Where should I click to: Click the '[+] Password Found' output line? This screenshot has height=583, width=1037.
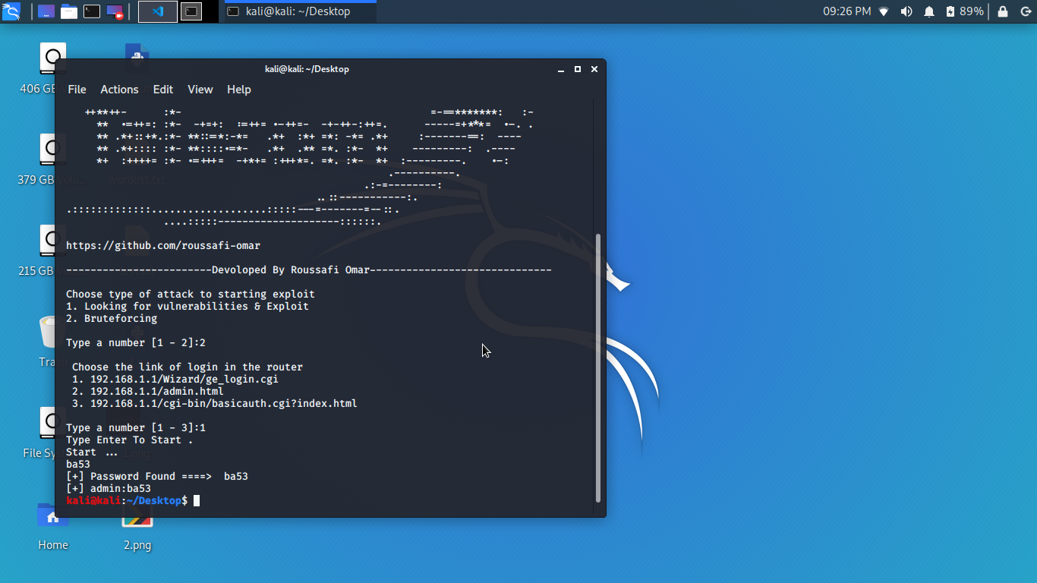[157, 477]
